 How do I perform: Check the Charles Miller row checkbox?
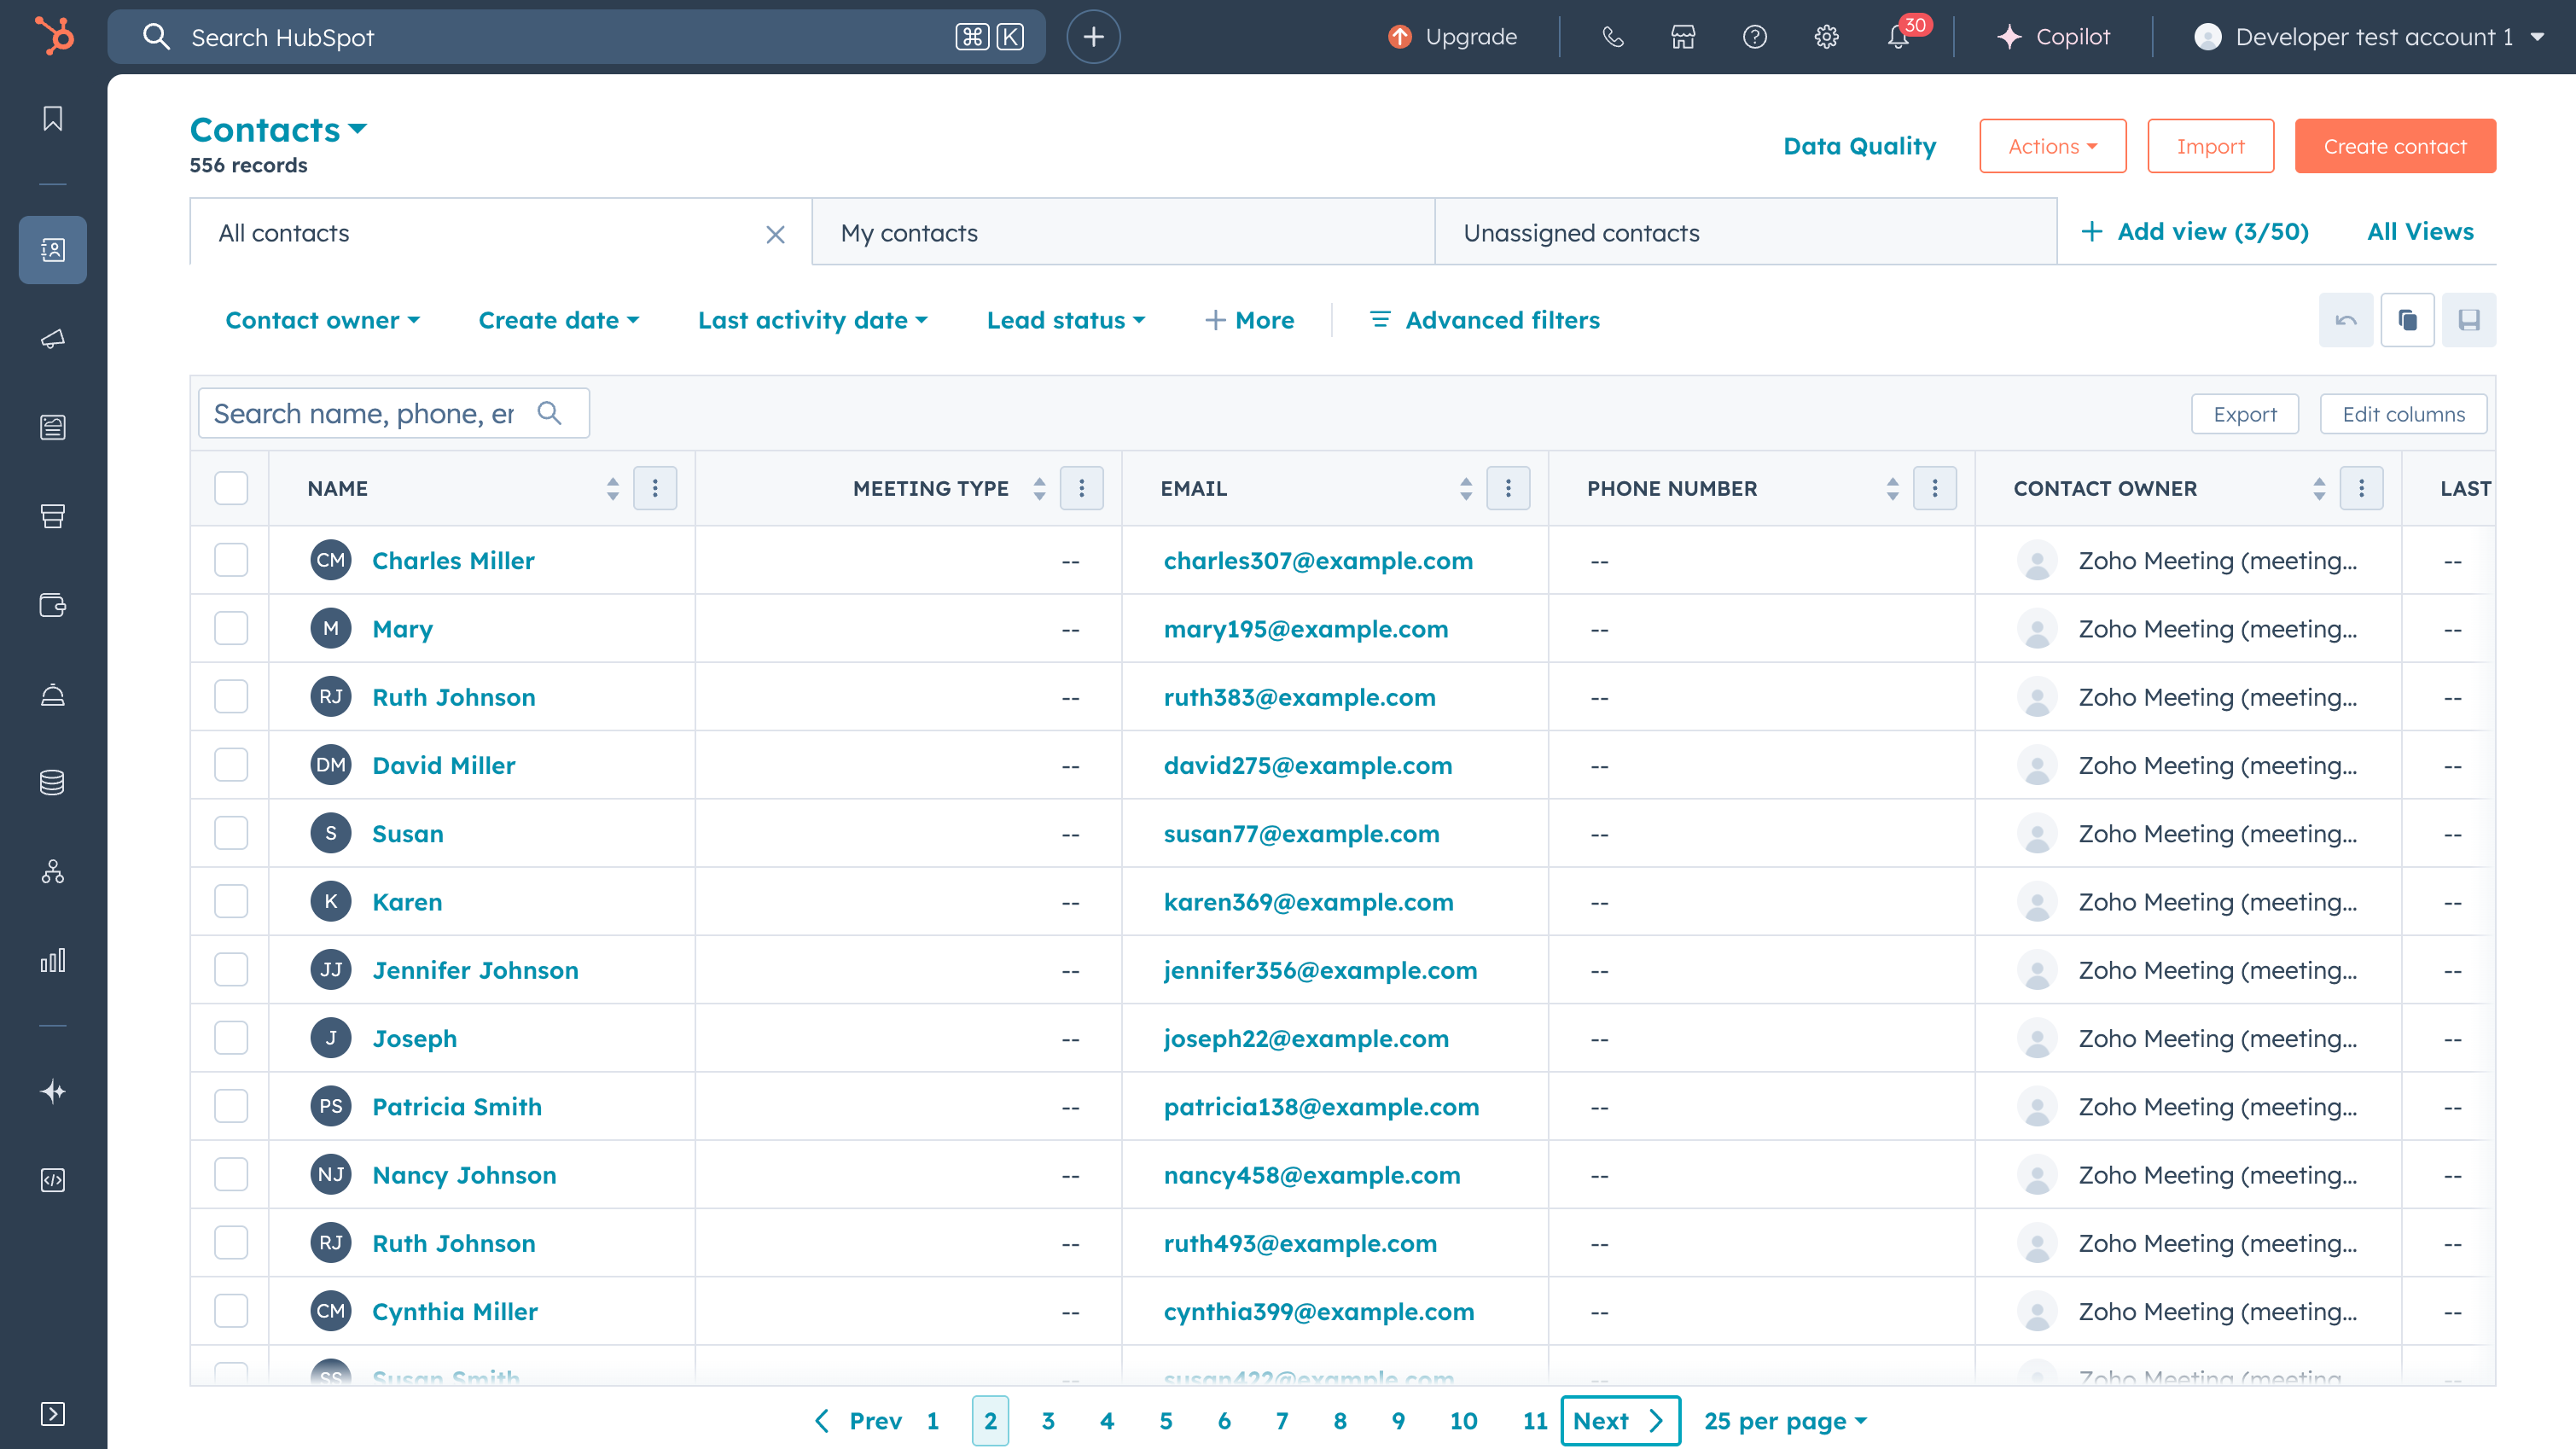coord(231,560)
